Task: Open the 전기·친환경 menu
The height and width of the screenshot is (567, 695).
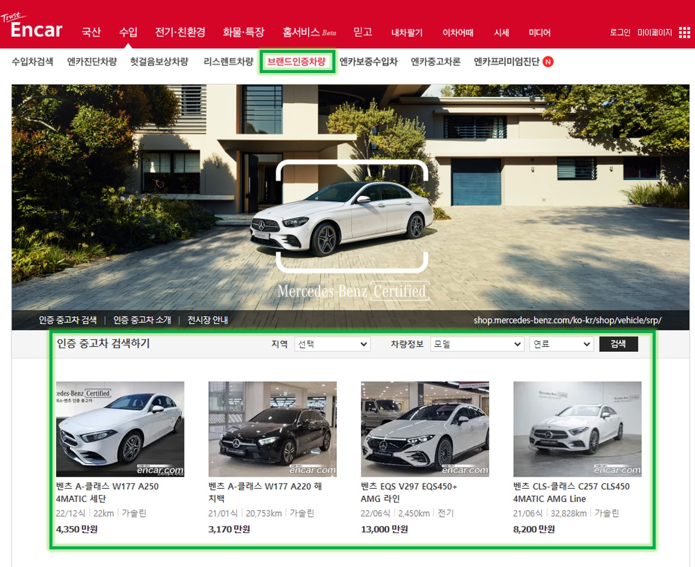Action: [x=180, y=32]
